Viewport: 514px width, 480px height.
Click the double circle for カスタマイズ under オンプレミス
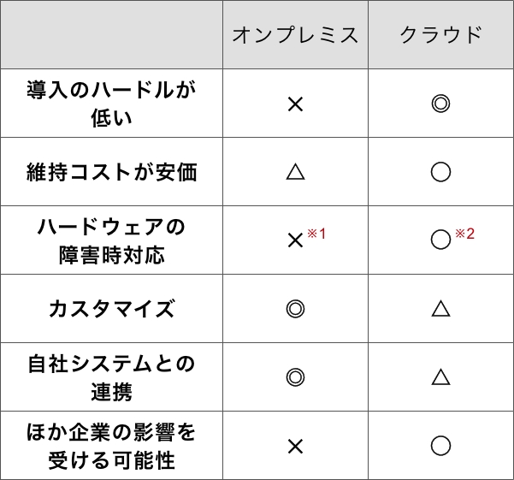295,309
